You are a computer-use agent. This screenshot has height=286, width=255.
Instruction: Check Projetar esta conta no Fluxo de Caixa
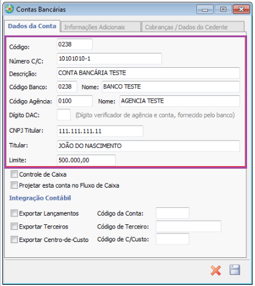pyautogui.click(x=14, y=185)
